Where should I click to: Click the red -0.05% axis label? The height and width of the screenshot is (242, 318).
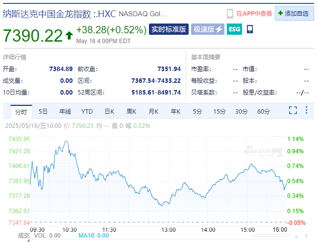tap(296, 223)
